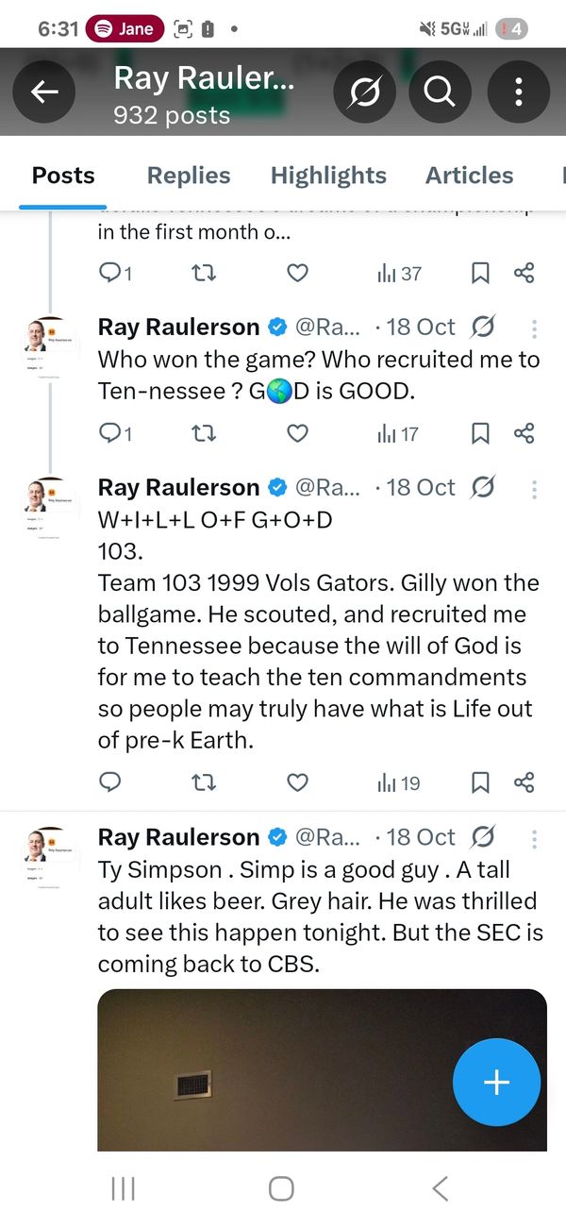The height and width of the screenshot is (1227, 566).
Task: Open more options on 'Who won the game?' post
Action: click(535, 328)
